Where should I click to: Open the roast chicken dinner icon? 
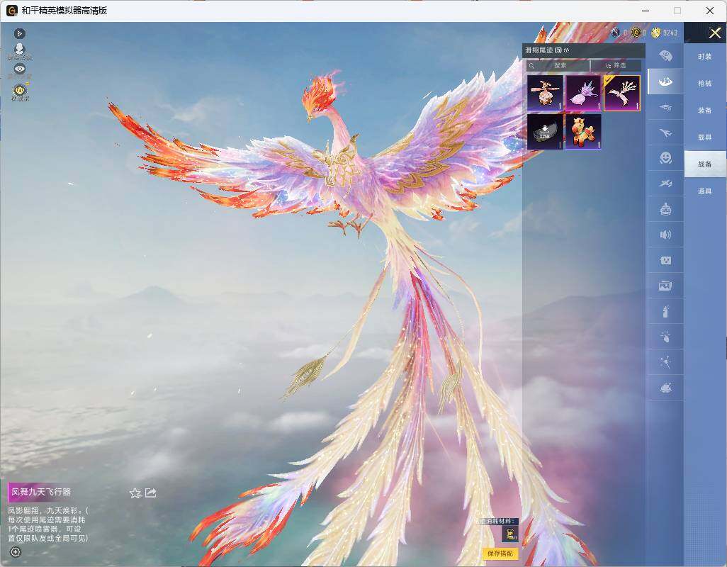(665, 387)
